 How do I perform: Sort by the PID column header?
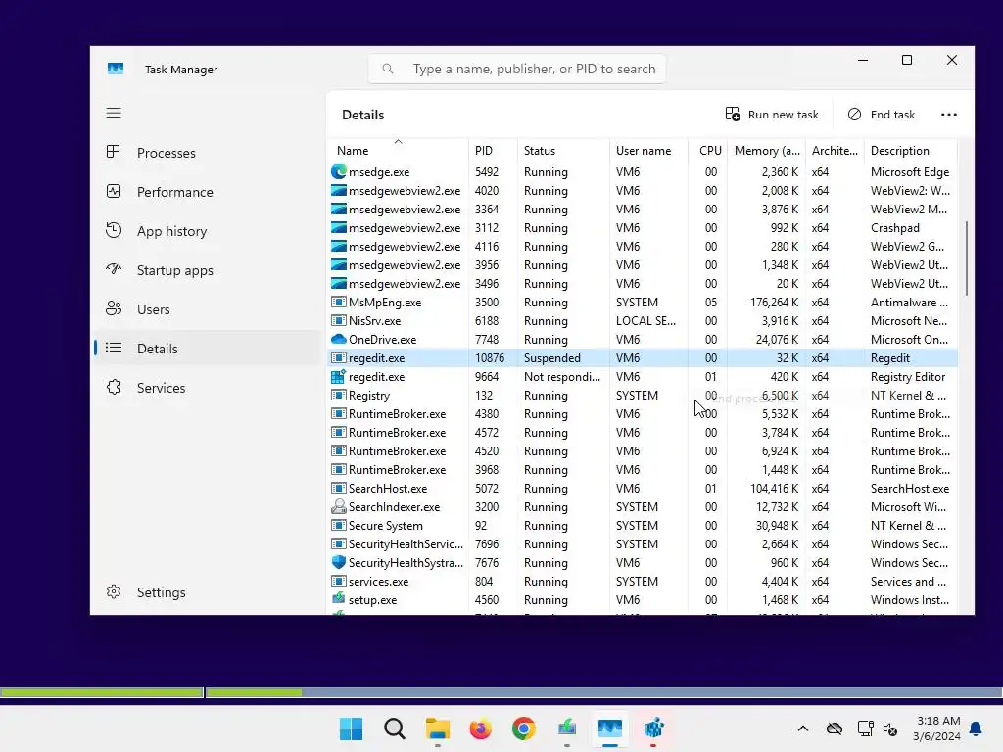[x=493, y=150]
